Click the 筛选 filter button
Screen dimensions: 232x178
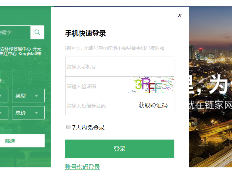point(22,141)
